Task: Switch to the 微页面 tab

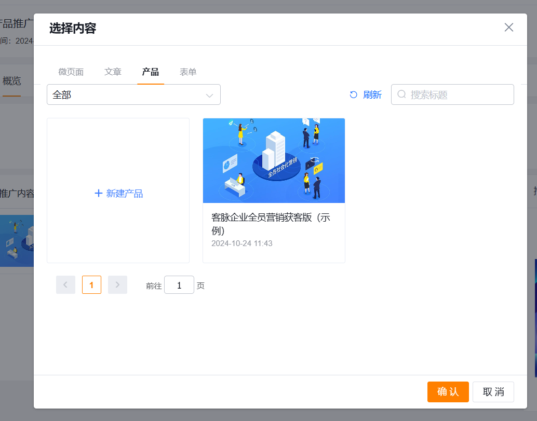Action: click(71, 72)
